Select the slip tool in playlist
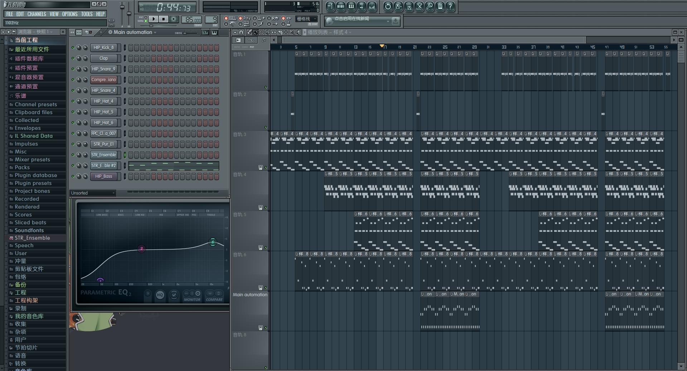Viewport: 687px width, 371px height. click(x=274, y=32)
